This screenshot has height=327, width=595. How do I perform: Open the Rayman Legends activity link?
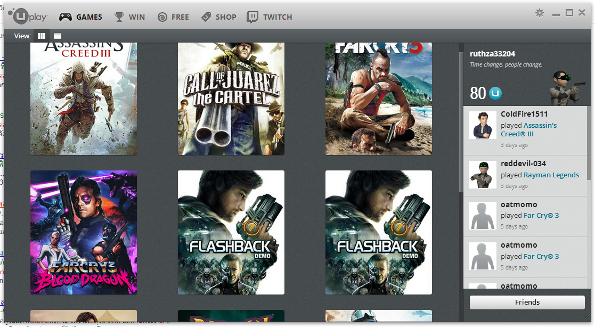(x=551, y=175)
